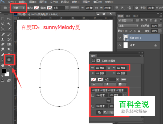Open the 文件(F) menu
Image resolution: width=163 pixels, height=124 pixels.
(x=12, y=2)
